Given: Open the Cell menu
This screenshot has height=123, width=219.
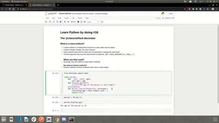Looking at the screenshot, I should click(x=73, y=18).
